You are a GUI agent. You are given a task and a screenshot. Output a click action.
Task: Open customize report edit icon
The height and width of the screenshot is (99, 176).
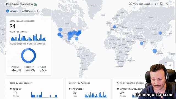pyautogui.click(x=162, y=4)
